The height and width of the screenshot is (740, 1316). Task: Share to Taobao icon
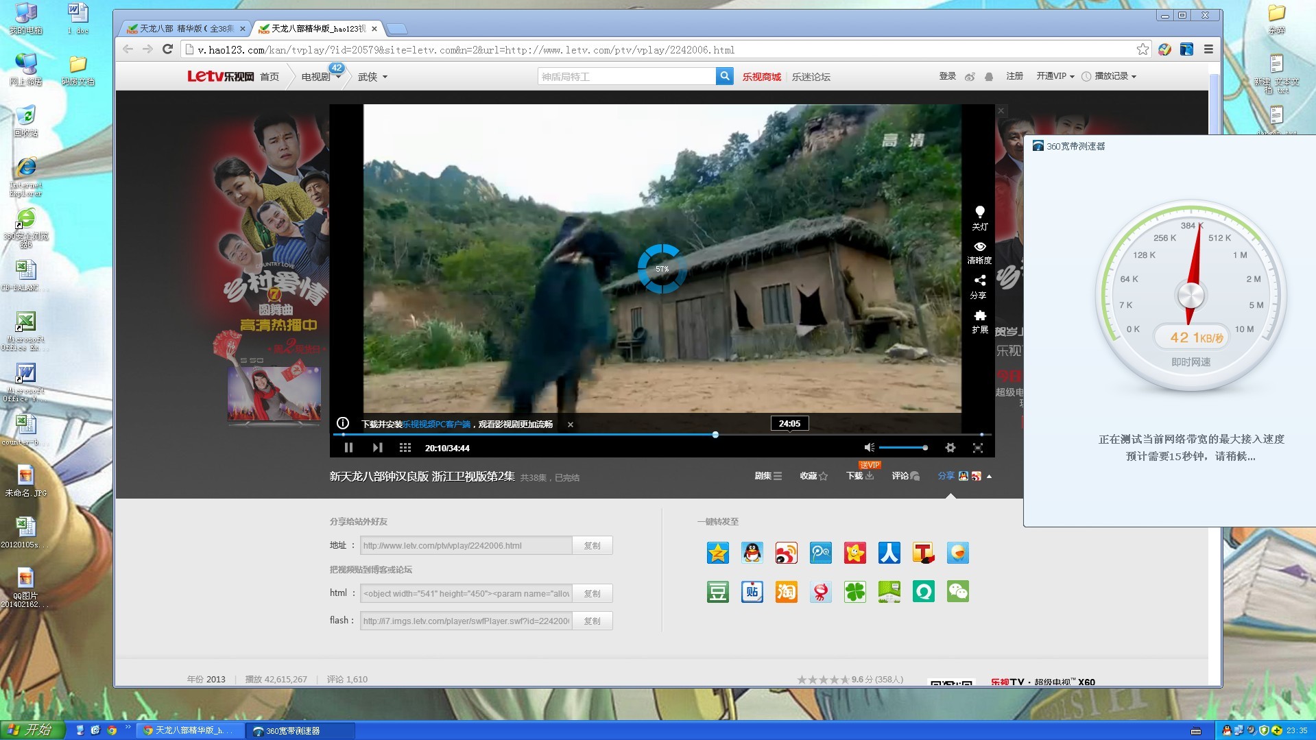tap(787, 591)
